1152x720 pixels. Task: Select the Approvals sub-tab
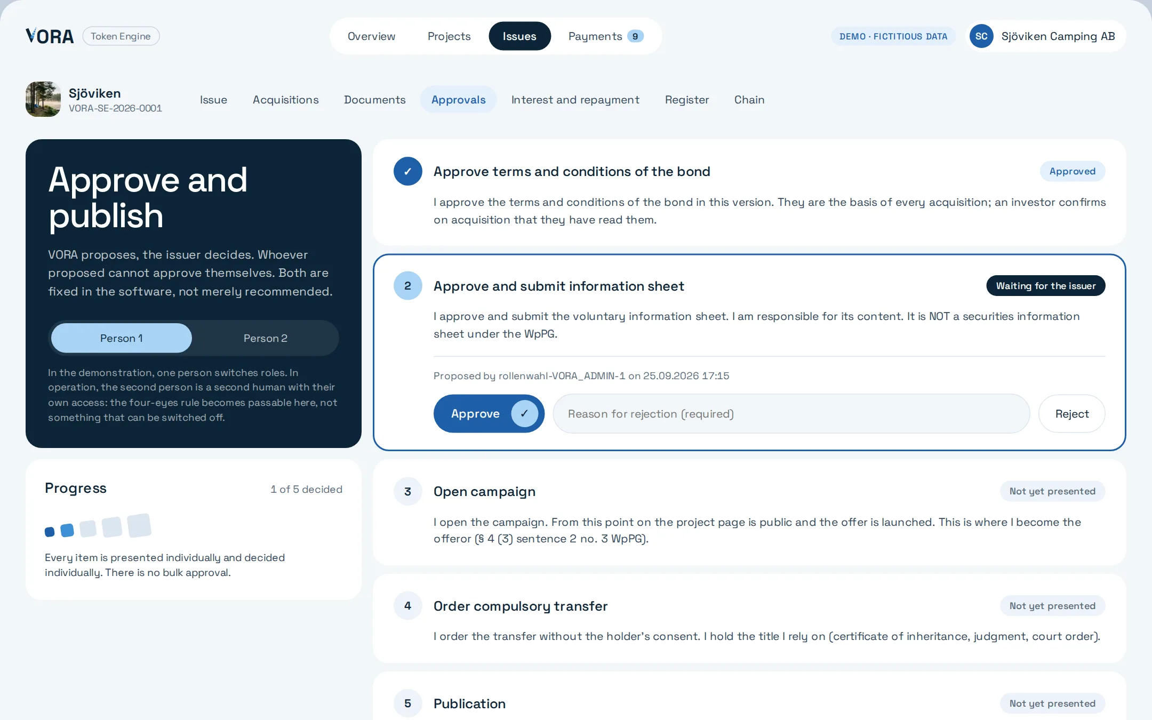coord(459,100)
